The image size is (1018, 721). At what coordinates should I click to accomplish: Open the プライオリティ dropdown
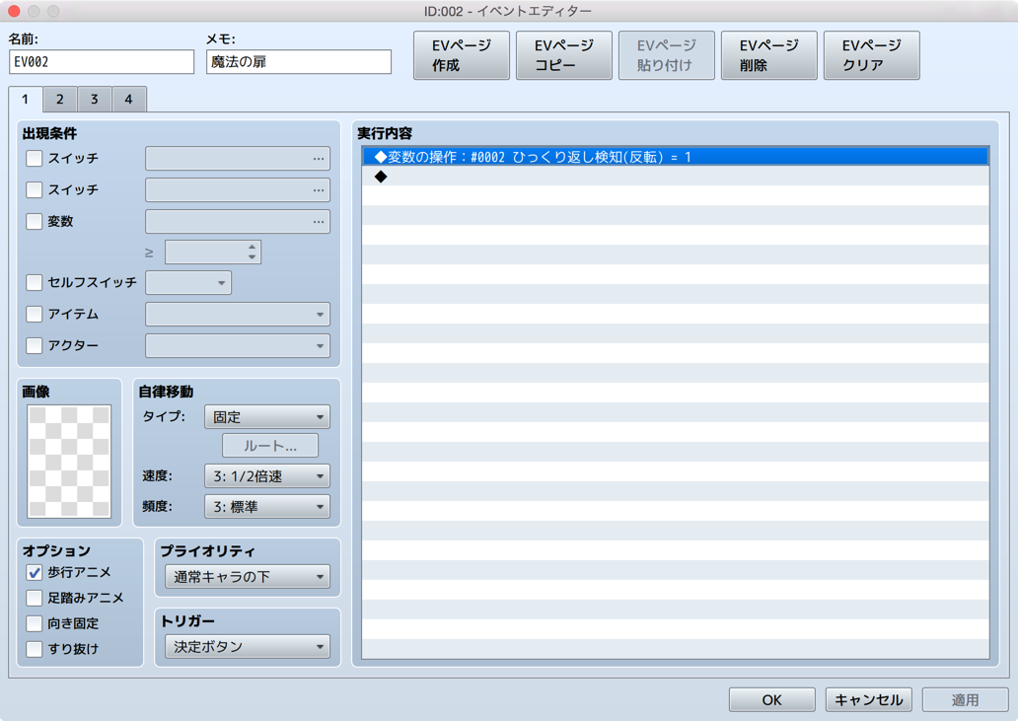pos(246,576)
